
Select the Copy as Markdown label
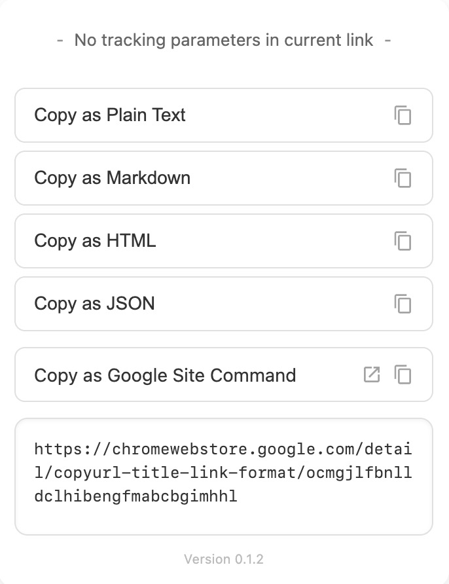tap(112, 178)
